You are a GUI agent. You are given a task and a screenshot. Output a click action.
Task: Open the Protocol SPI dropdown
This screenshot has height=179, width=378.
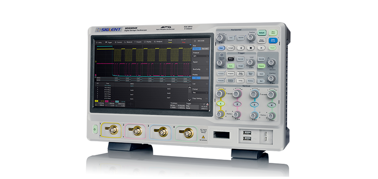(x=200, y=56)
